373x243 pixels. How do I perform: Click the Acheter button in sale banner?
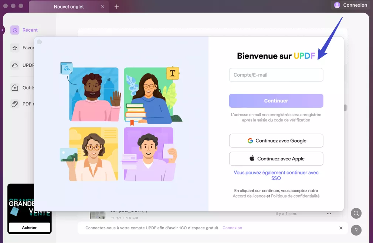click(x=30, y=228)
